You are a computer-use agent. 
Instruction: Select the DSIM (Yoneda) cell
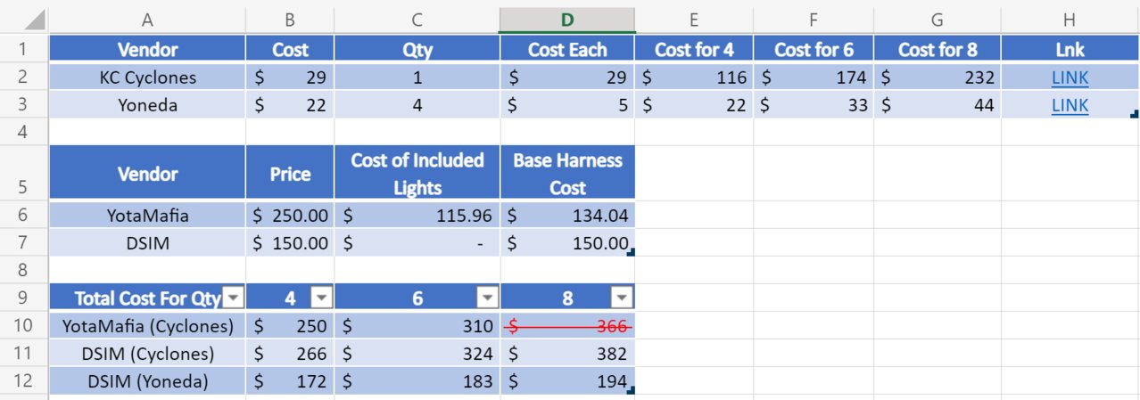[147, 381]
